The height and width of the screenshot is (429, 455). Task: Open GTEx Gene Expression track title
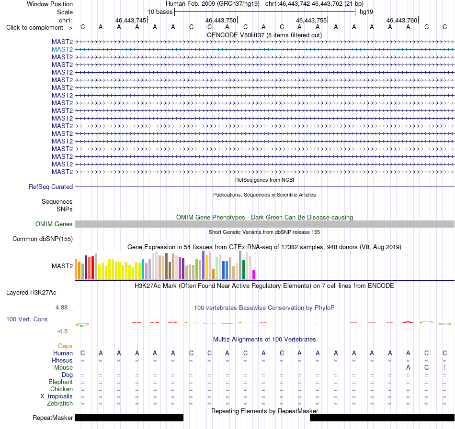point(264,247)
